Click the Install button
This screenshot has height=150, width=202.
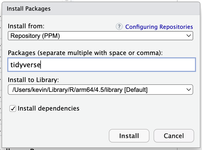click(x=129, y=136)
